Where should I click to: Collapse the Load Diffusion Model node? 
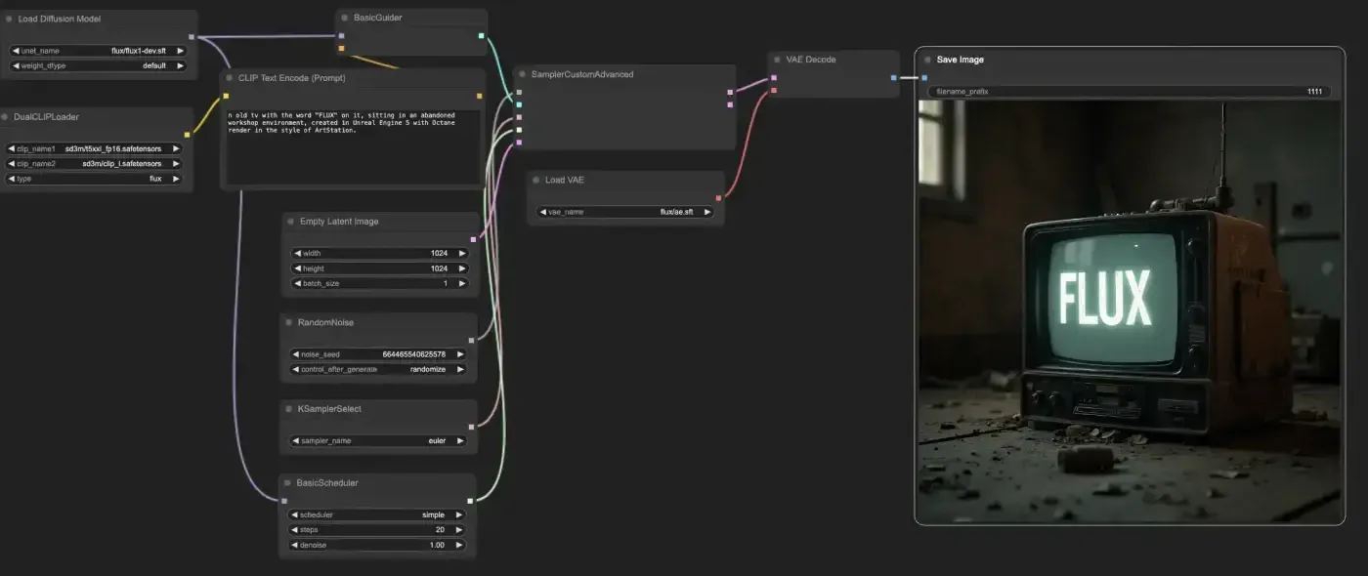(x=9, y=19)
